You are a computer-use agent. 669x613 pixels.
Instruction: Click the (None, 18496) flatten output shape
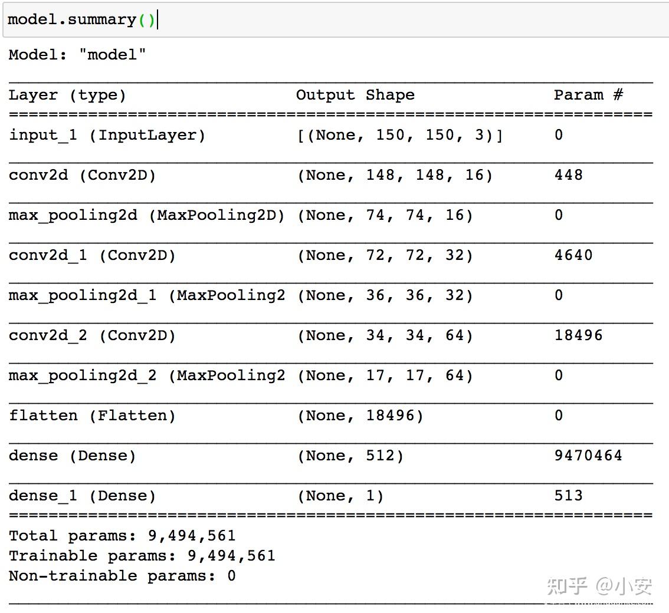pyautogui.click(x=360, y=416)
